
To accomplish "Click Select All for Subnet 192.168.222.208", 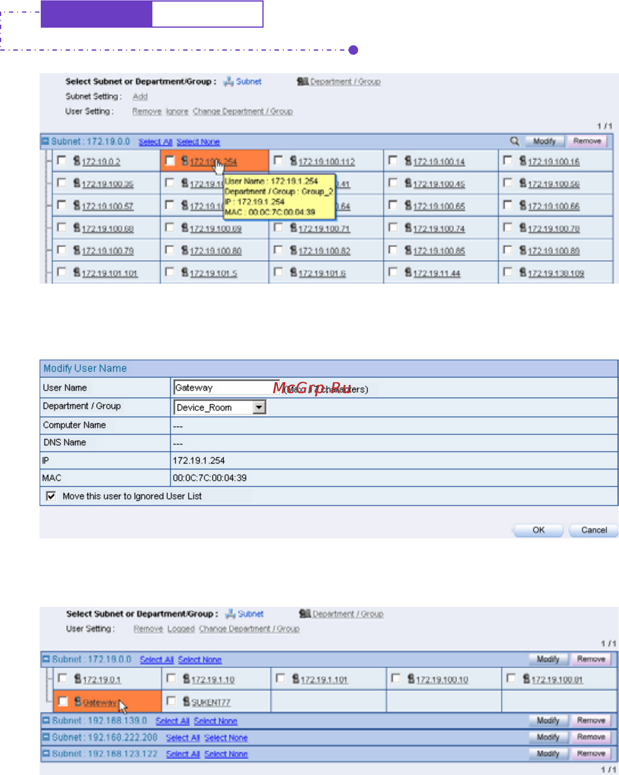I will [x=183, y=738].
